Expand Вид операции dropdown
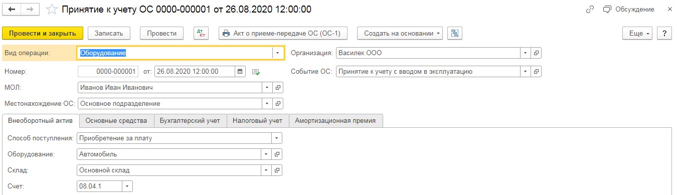 tap(278, 53)
